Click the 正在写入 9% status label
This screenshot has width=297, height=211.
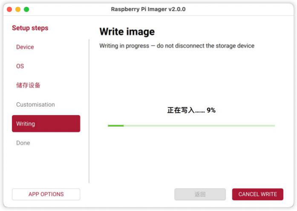click(191, 110)
